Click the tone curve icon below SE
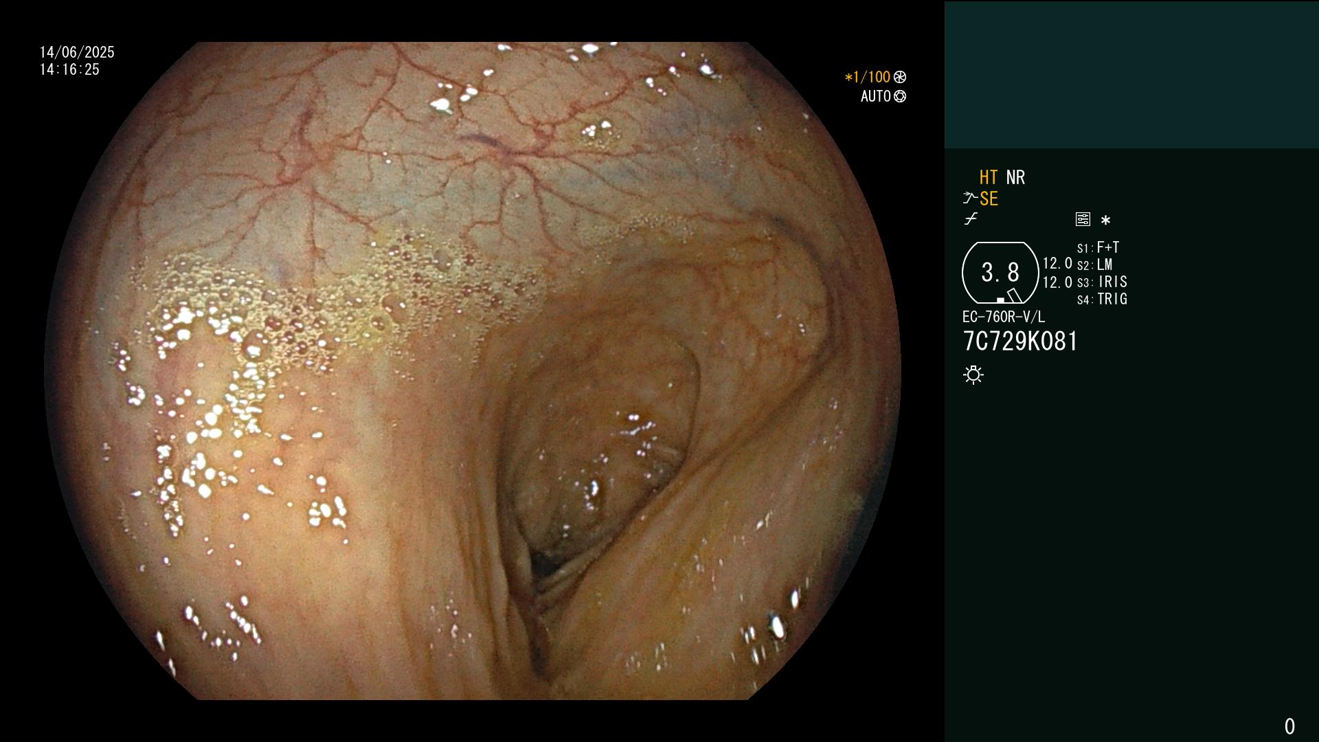Viewport: 1319px width, 742px height. coord(971,219)
